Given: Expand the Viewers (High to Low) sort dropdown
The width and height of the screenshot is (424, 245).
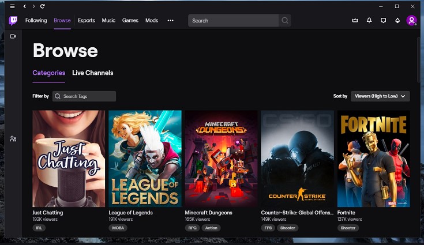Looking at the screenshot, I should (x=380, y=96).
